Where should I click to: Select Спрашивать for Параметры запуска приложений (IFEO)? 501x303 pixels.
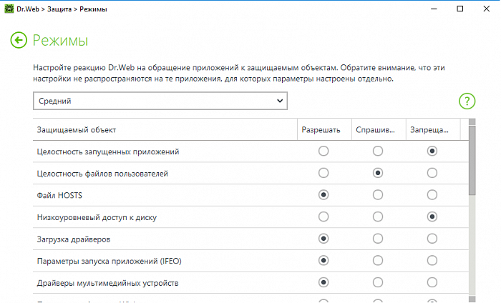click(x=378, y=261)
